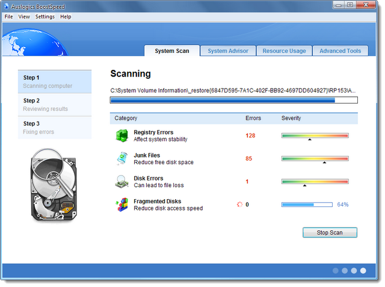Screen dimensions: 385x287
Task: Click the Fragmented Disks colored blocks icon
Action: tap(122, 205)
